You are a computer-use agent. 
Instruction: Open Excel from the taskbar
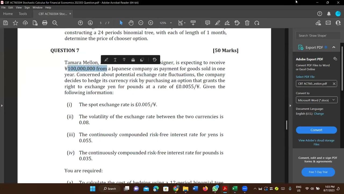[235, 189]
